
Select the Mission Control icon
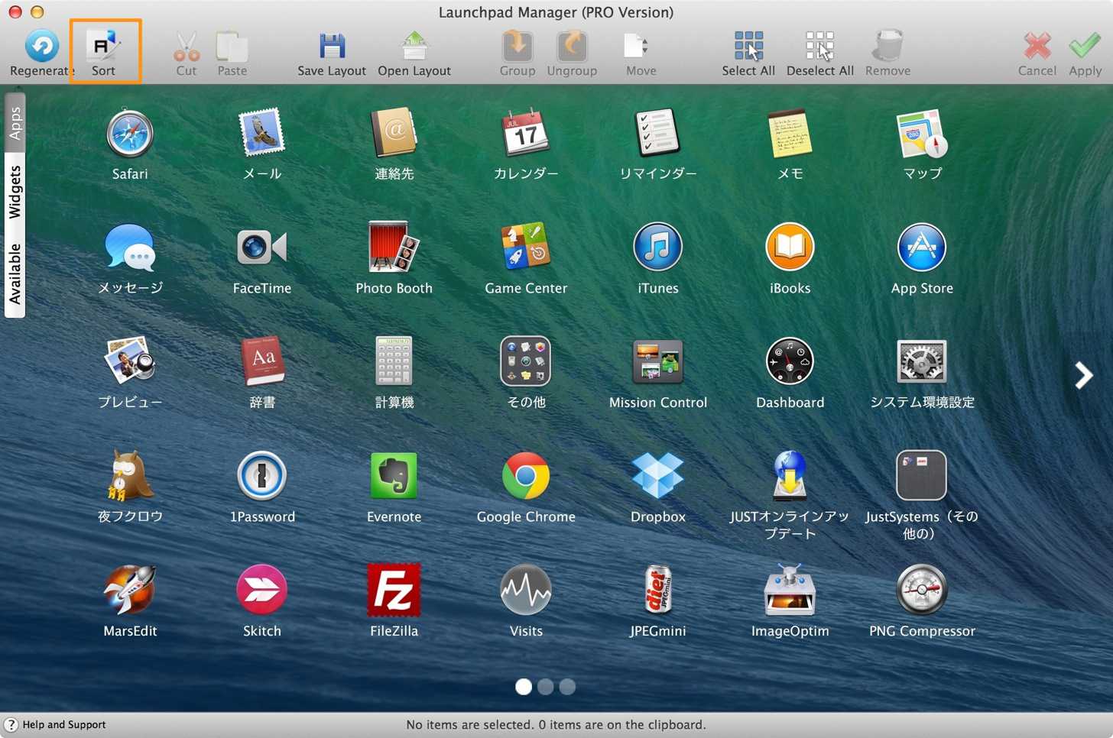tap(658, 361)
